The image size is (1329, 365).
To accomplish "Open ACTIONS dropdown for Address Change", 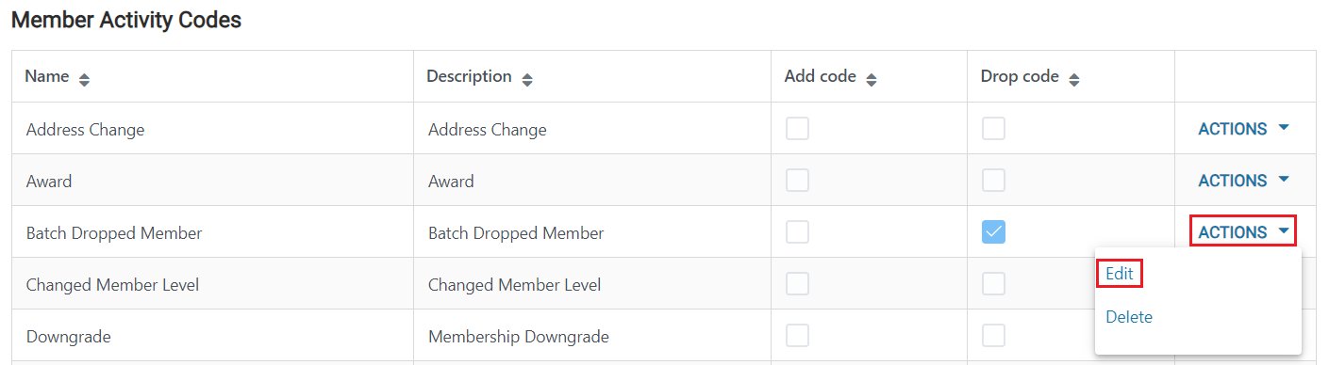I will (x=1243, y=129).
